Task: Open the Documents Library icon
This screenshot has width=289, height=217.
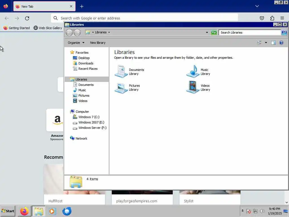Action: (121, 71)
